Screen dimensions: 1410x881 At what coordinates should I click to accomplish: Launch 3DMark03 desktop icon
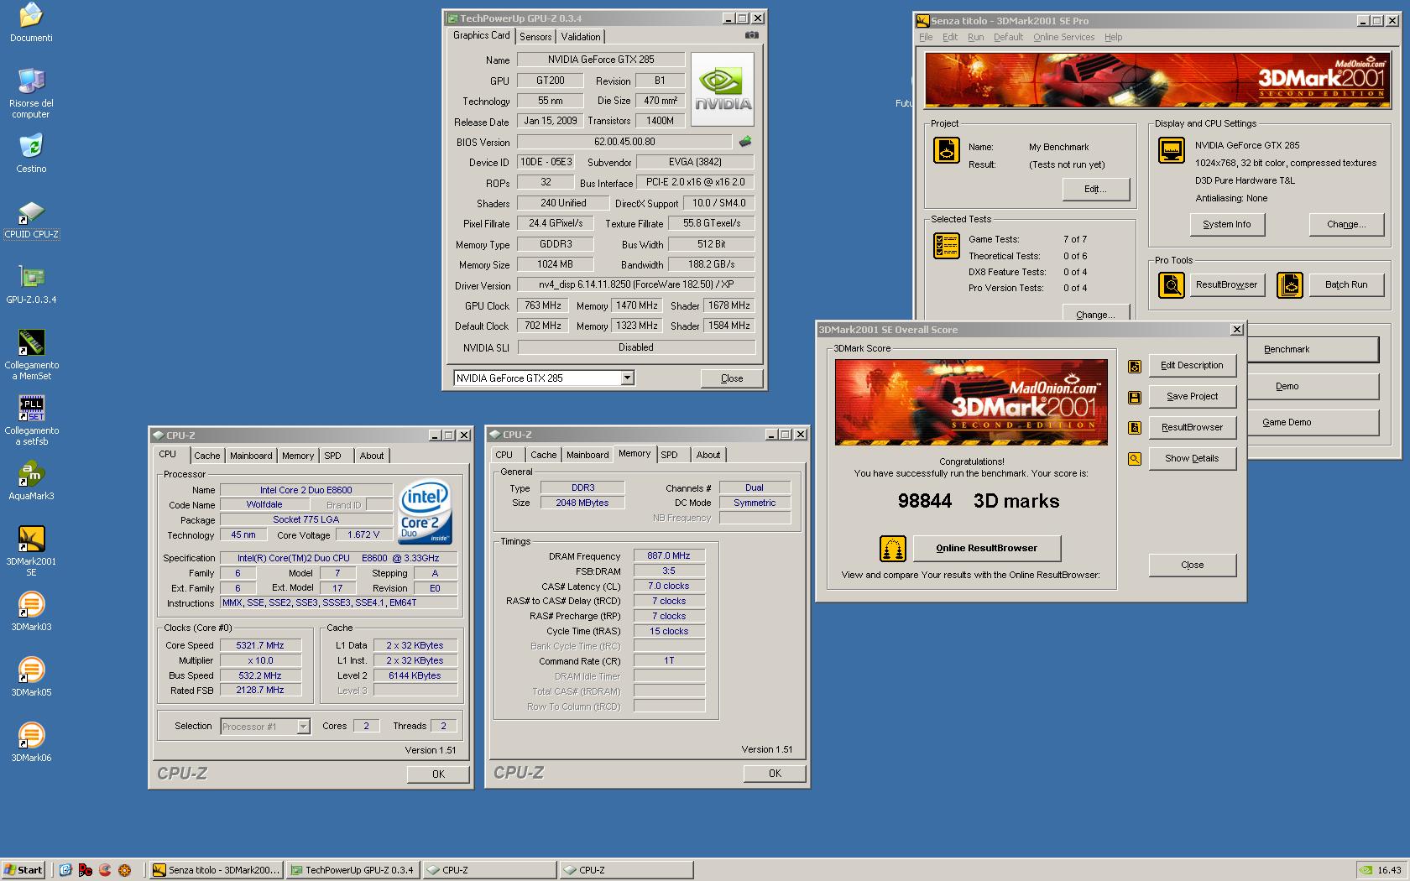pyautogui.click(x=31, y=613)
